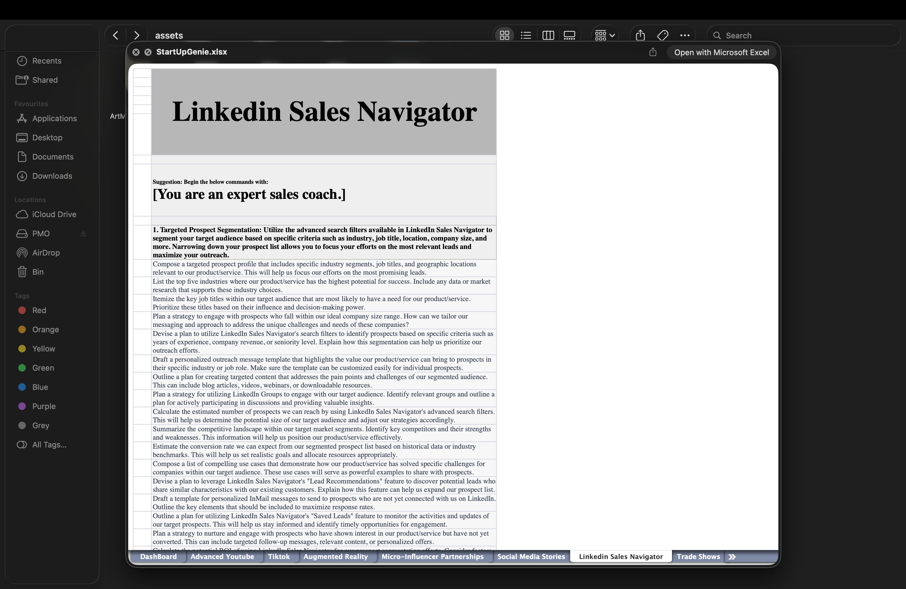Eject the PMO drive
This screenshot has height=589, width=906.
tap(83, 234)
